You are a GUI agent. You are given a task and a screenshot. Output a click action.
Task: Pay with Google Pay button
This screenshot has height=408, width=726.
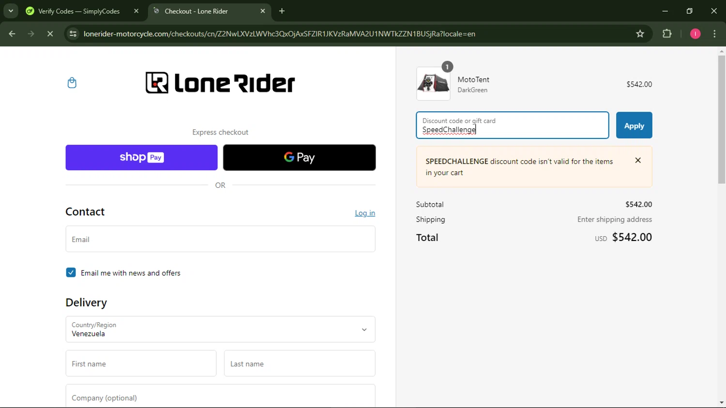299,157
